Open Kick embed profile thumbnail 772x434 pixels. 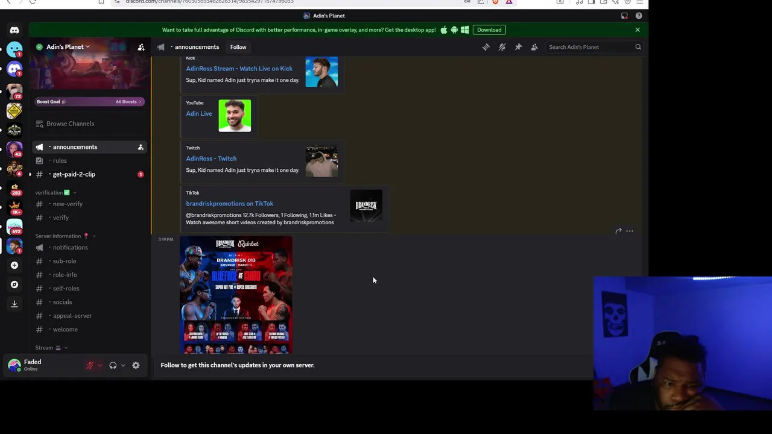click(x=321, y=72)
